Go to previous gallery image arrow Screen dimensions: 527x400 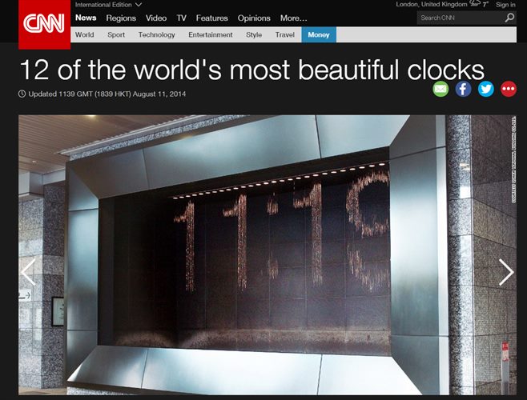point(28,272)
